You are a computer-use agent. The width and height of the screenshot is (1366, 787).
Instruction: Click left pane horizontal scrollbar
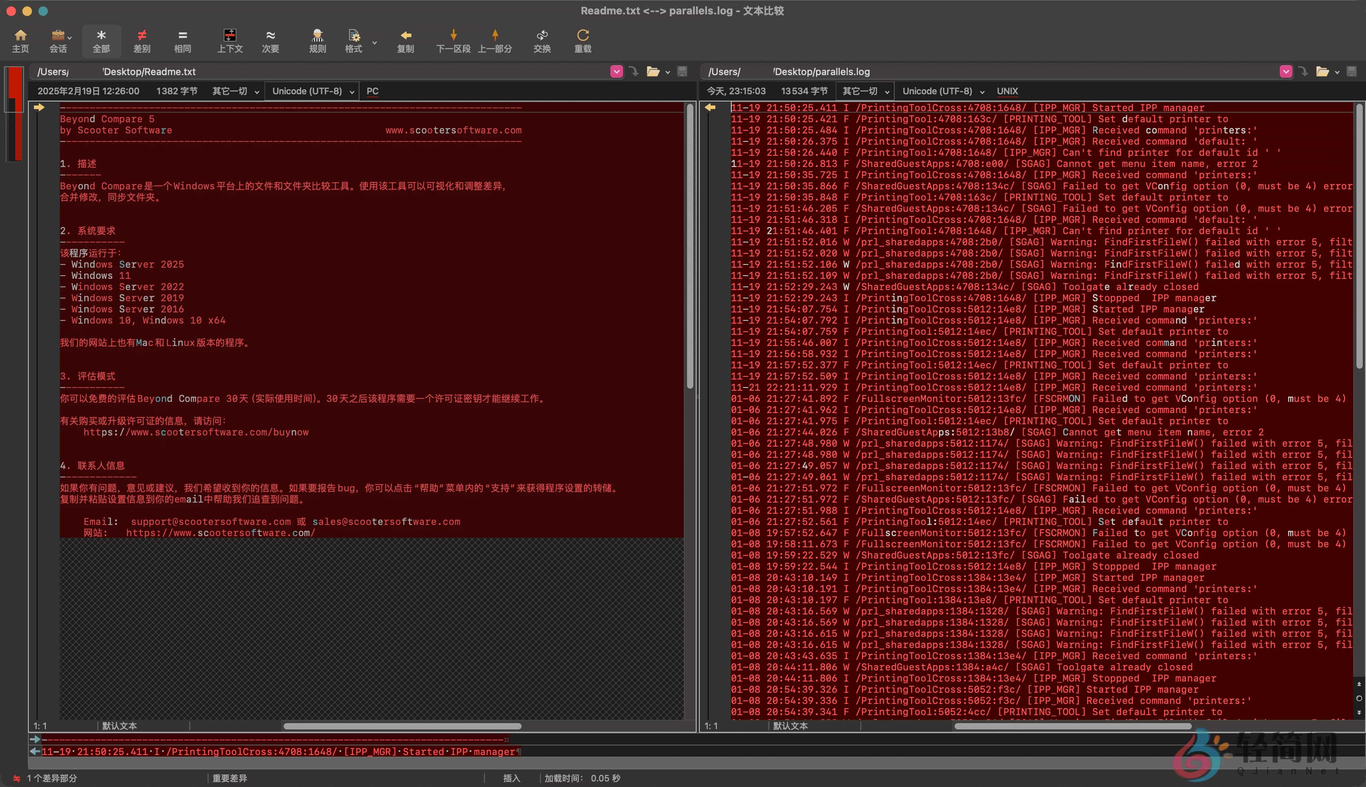402,726
